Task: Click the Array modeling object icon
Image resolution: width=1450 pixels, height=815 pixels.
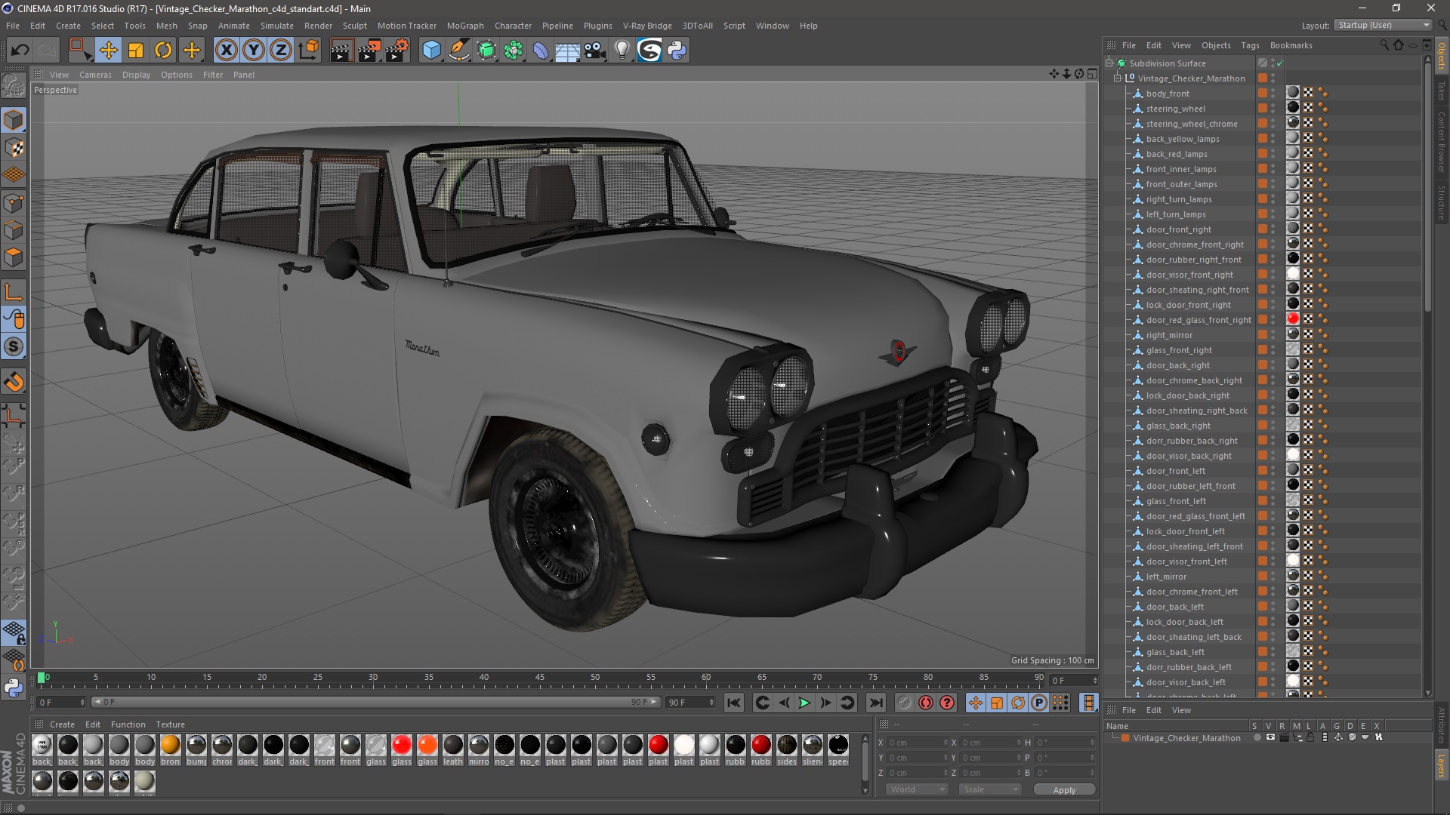Action: (x=514, y=51)
